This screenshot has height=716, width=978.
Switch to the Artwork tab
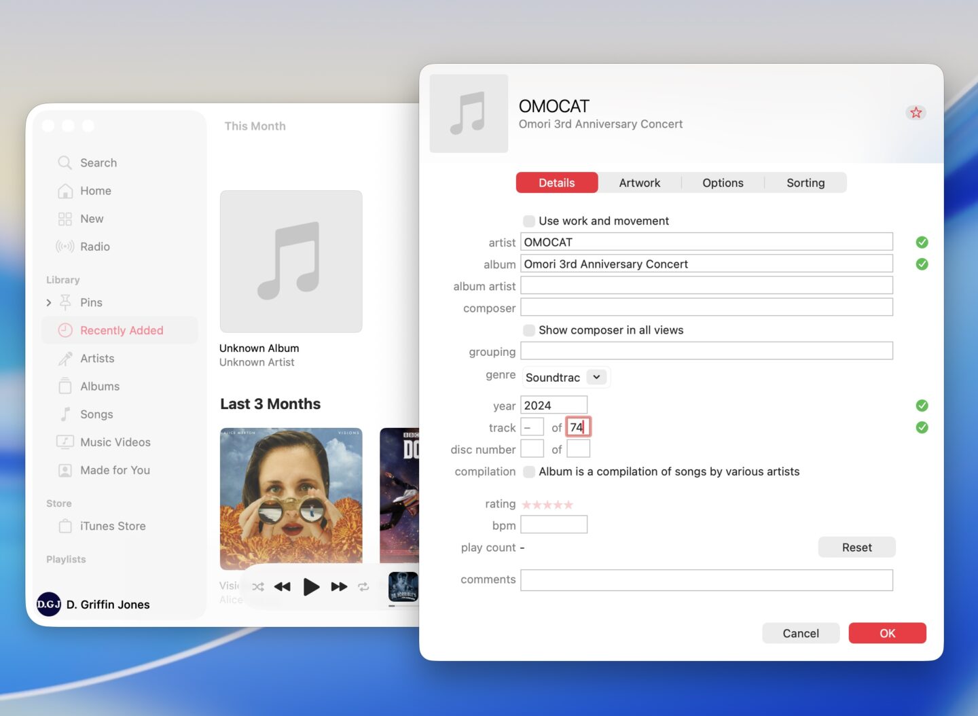click(x=639, y=182)
